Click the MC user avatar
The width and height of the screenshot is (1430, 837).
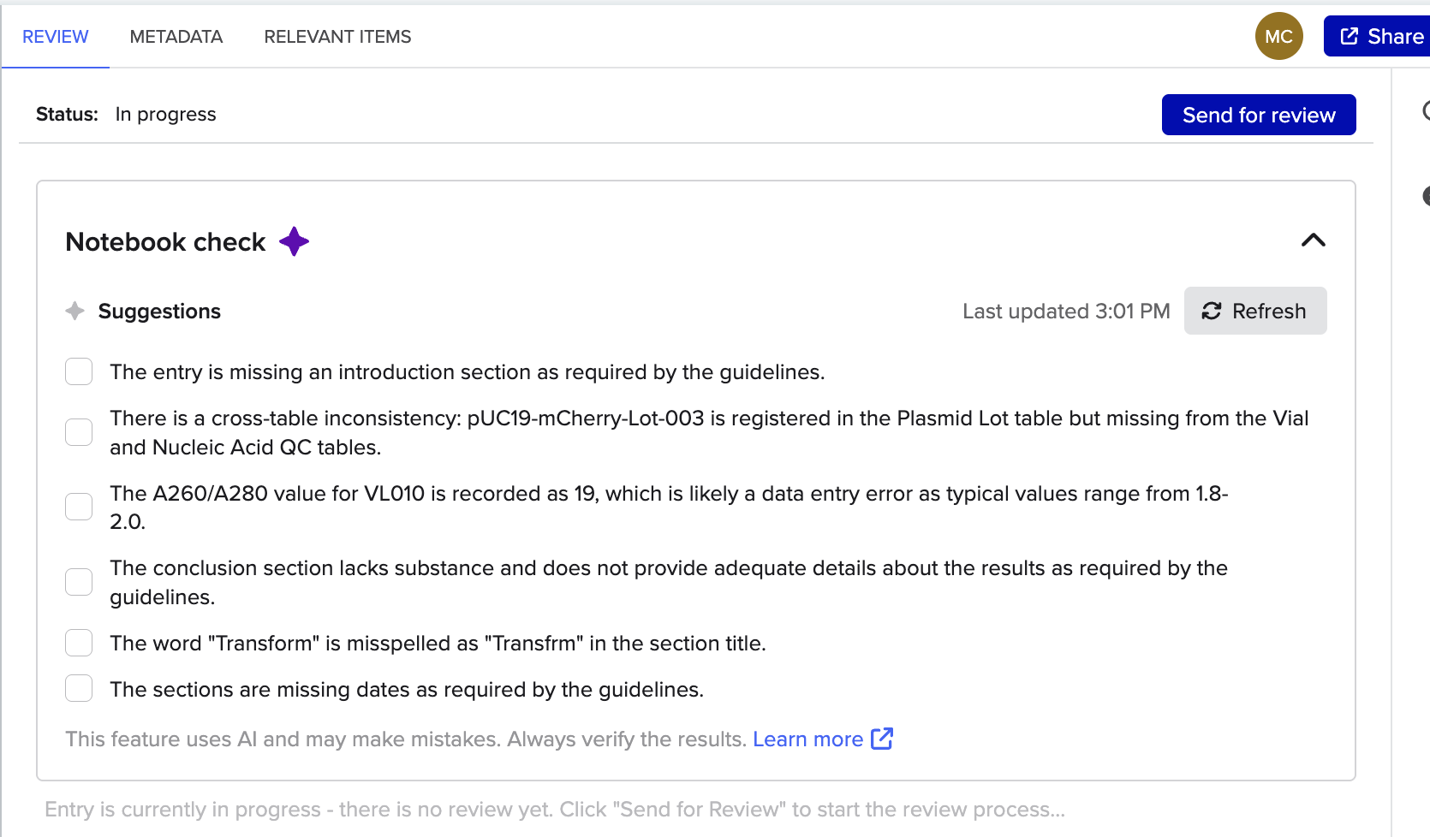(x=1278, y=36)
